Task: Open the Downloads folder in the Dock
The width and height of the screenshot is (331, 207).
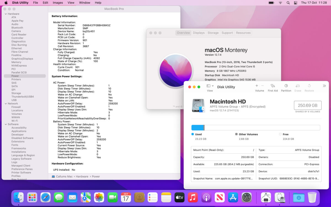Action: pyautogui.click(x=299, y=197)
